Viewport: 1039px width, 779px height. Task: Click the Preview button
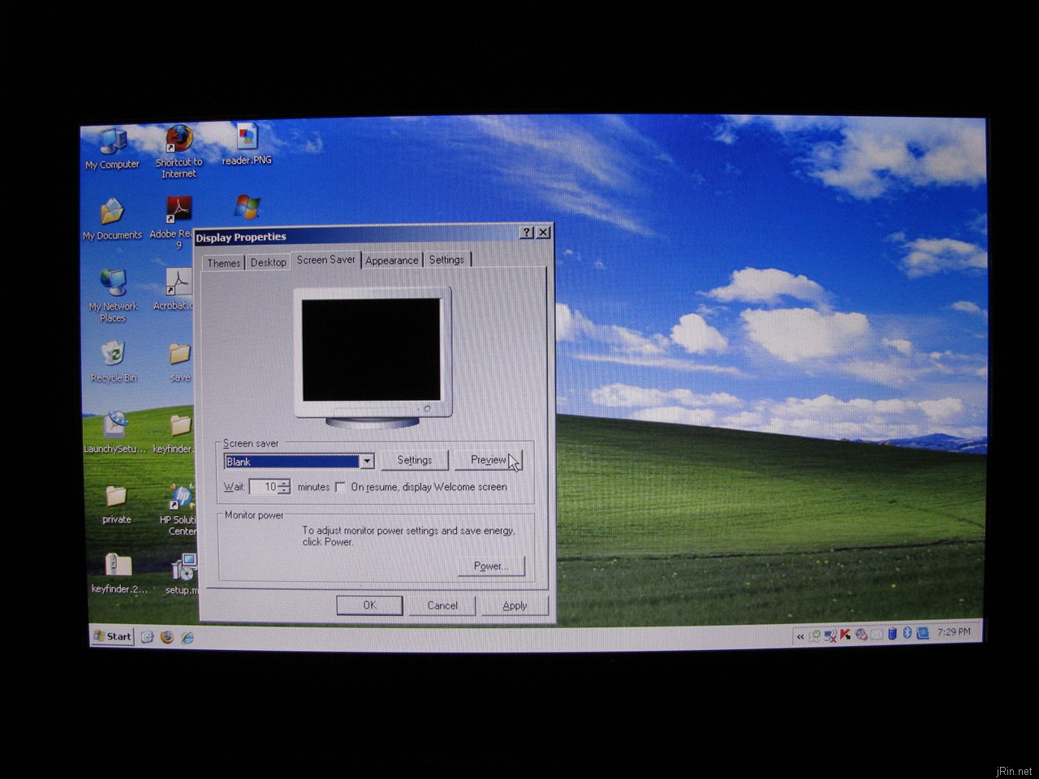click(x=488, y=460)
